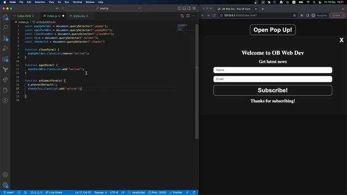
Task: Click UTF-8 encoding selector
Action: (114, 193)
